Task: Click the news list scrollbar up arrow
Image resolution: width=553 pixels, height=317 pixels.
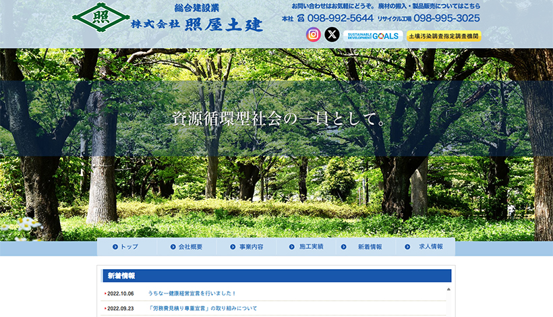Action: tap(448, 289)
